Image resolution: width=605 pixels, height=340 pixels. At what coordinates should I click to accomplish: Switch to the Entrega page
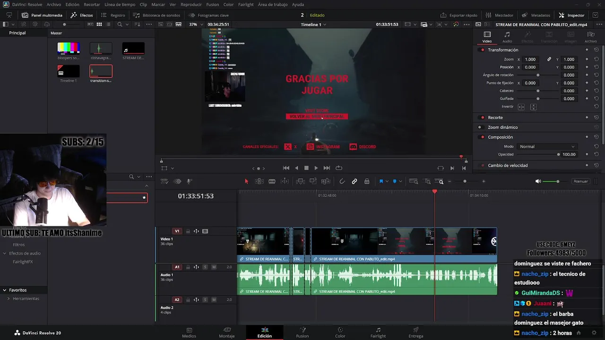[x=416, y=332]
